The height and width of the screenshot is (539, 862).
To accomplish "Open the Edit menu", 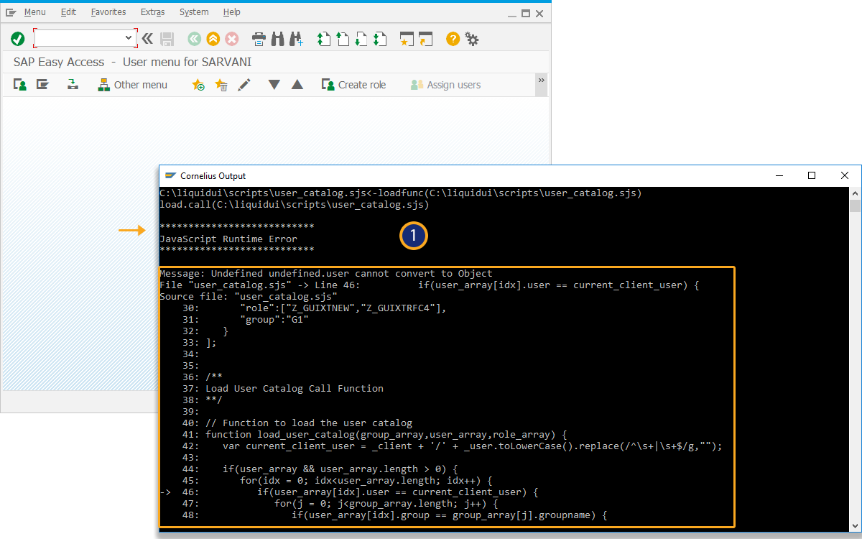I will coord(68,12).
